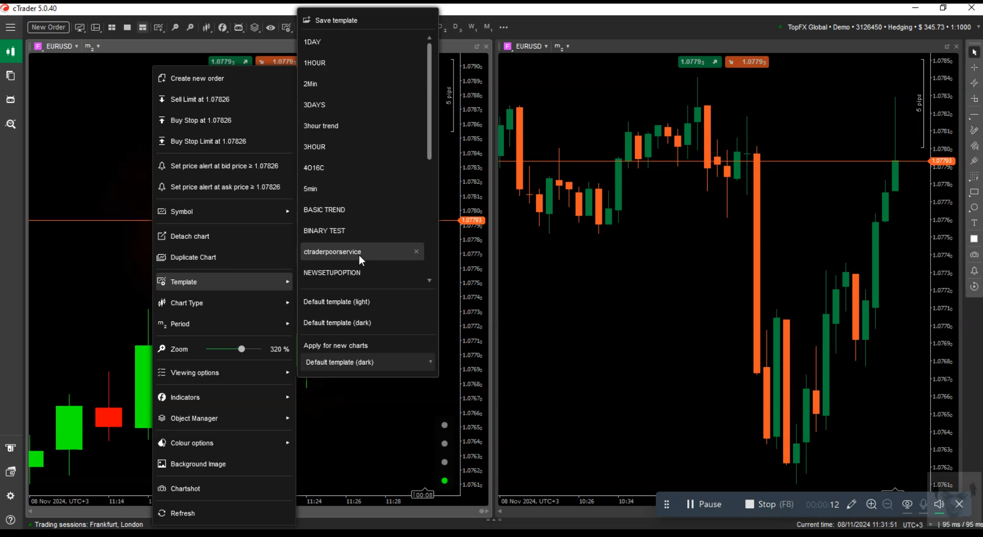Open the hamburger main menu

10,27
